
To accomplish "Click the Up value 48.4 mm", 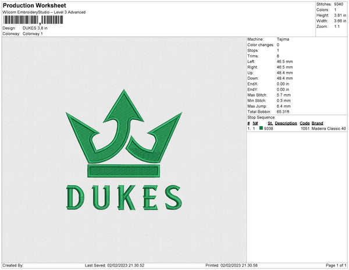I will (284, 73).
